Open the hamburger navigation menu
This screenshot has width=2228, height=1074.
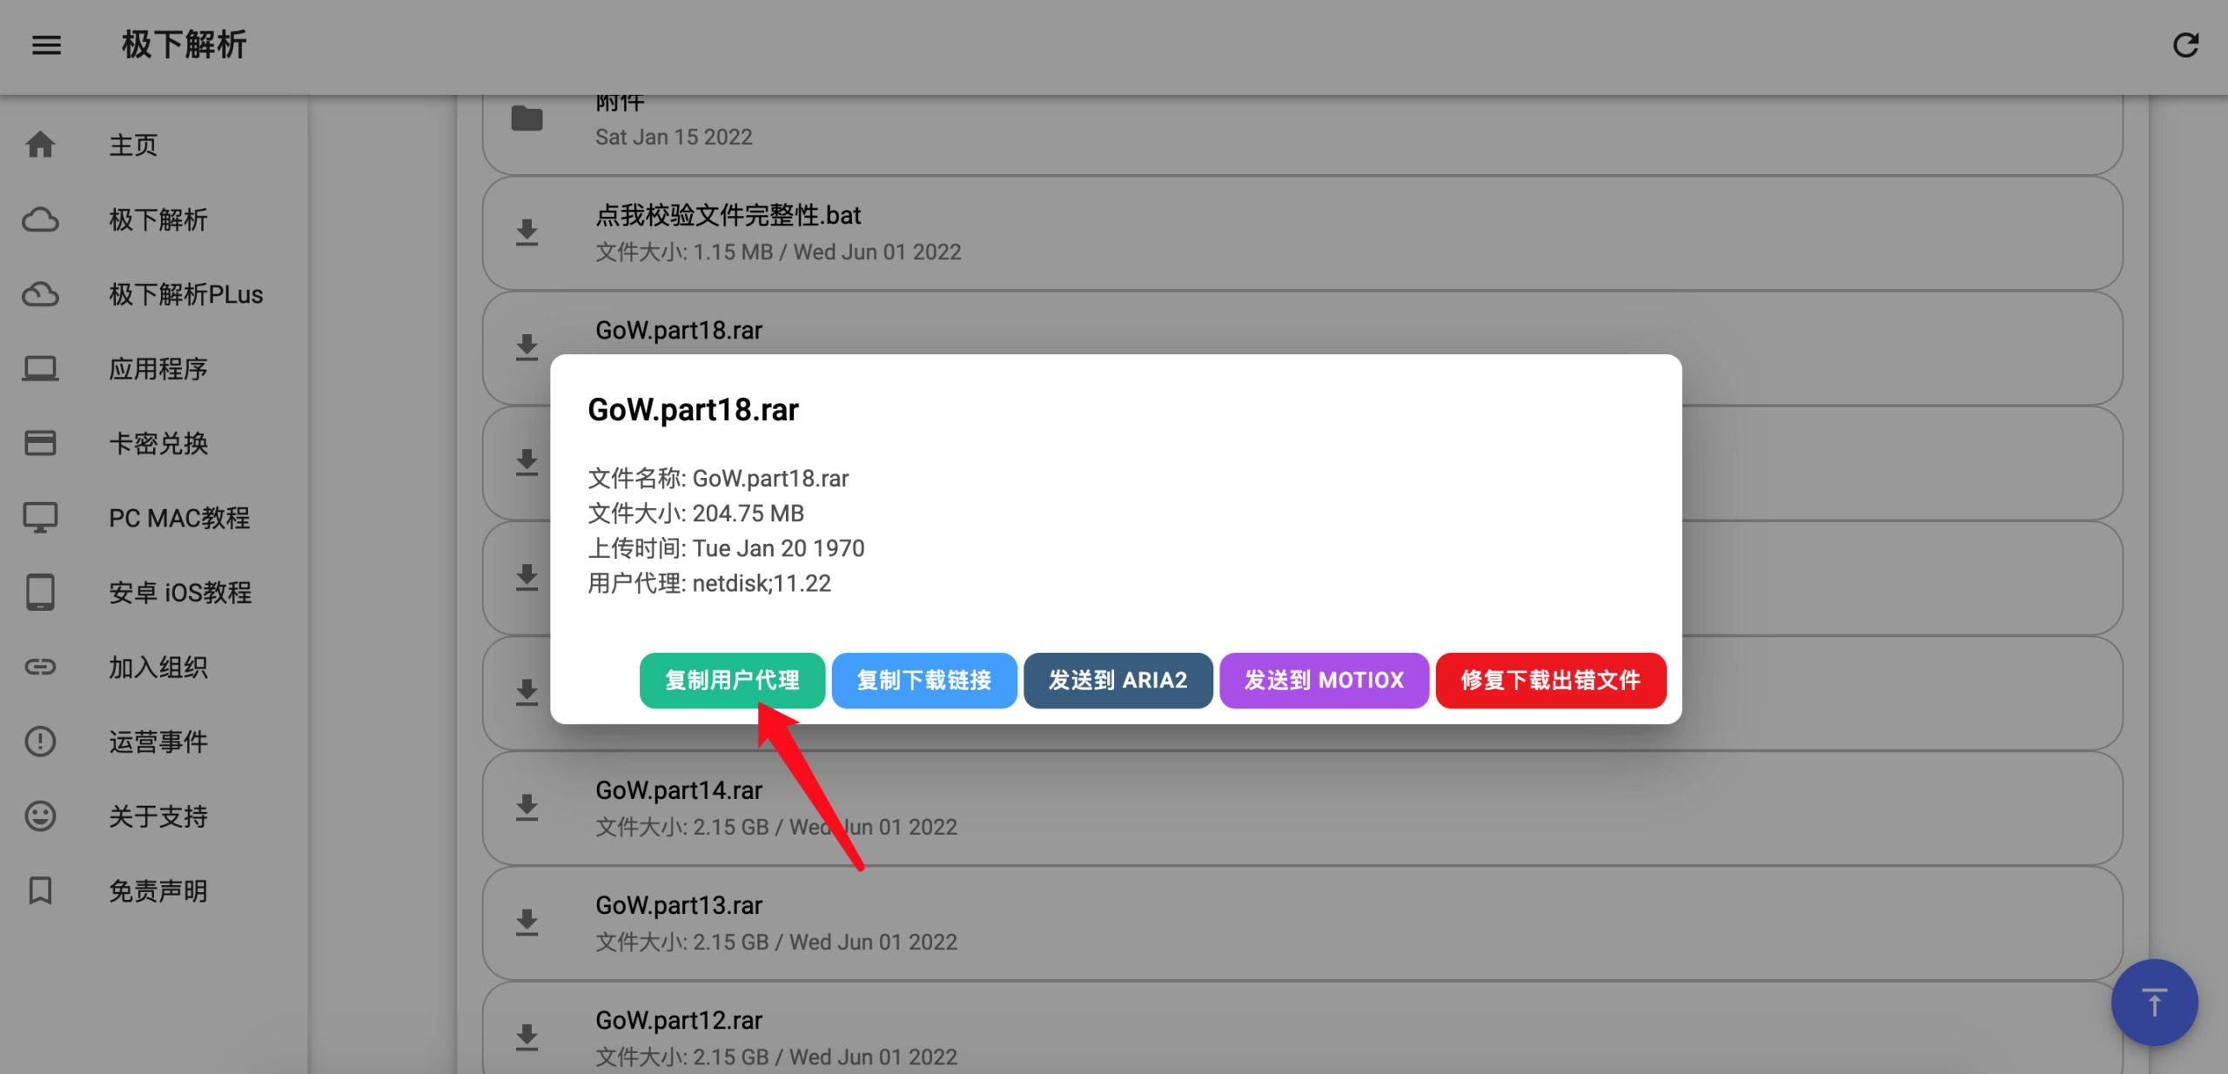point(46,45)
